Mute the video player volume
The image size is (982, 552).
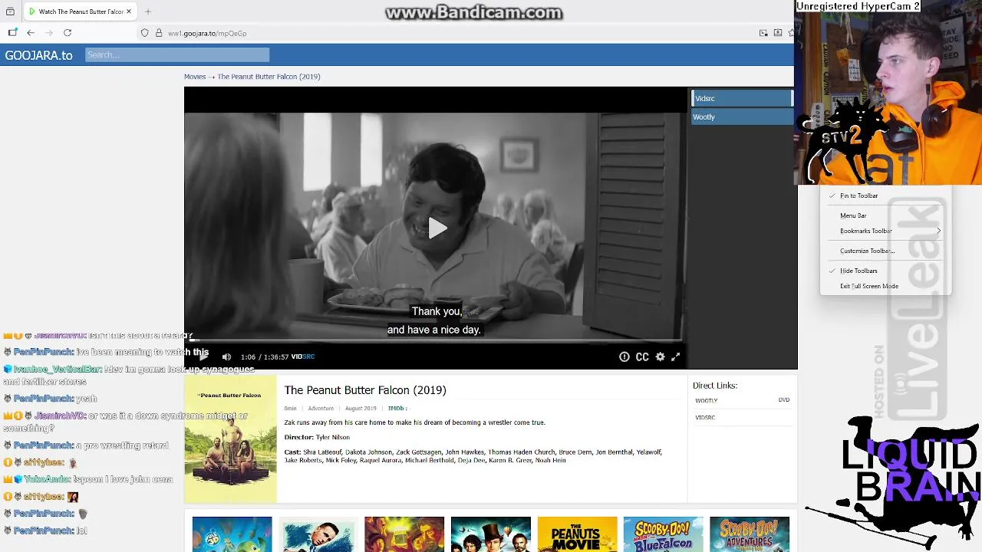(x=226, y=356)
